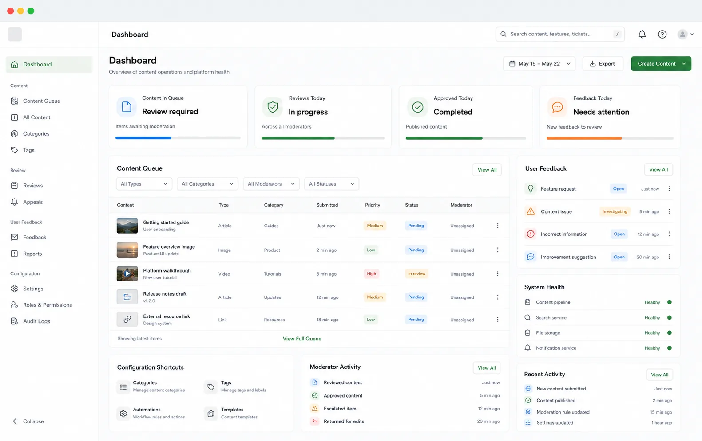
Task: Click the Reviews Today shield icon
Action: pyautogui.click(x=273, y=107)
